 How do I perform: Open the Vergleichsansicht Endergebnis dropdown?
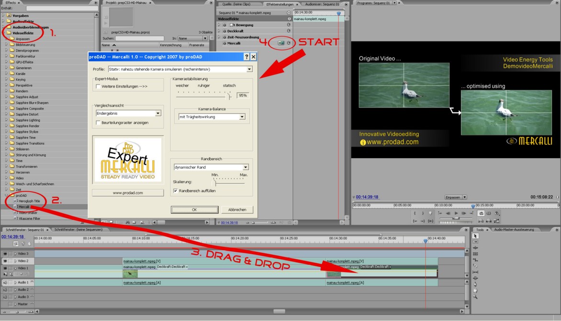[158, 113]
